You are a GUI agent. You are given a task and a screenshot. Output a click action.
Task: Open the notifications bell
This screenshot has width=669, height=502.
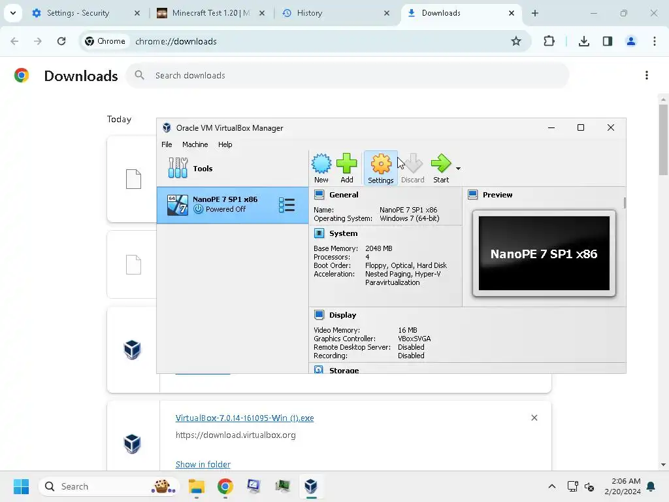point(651,486)
